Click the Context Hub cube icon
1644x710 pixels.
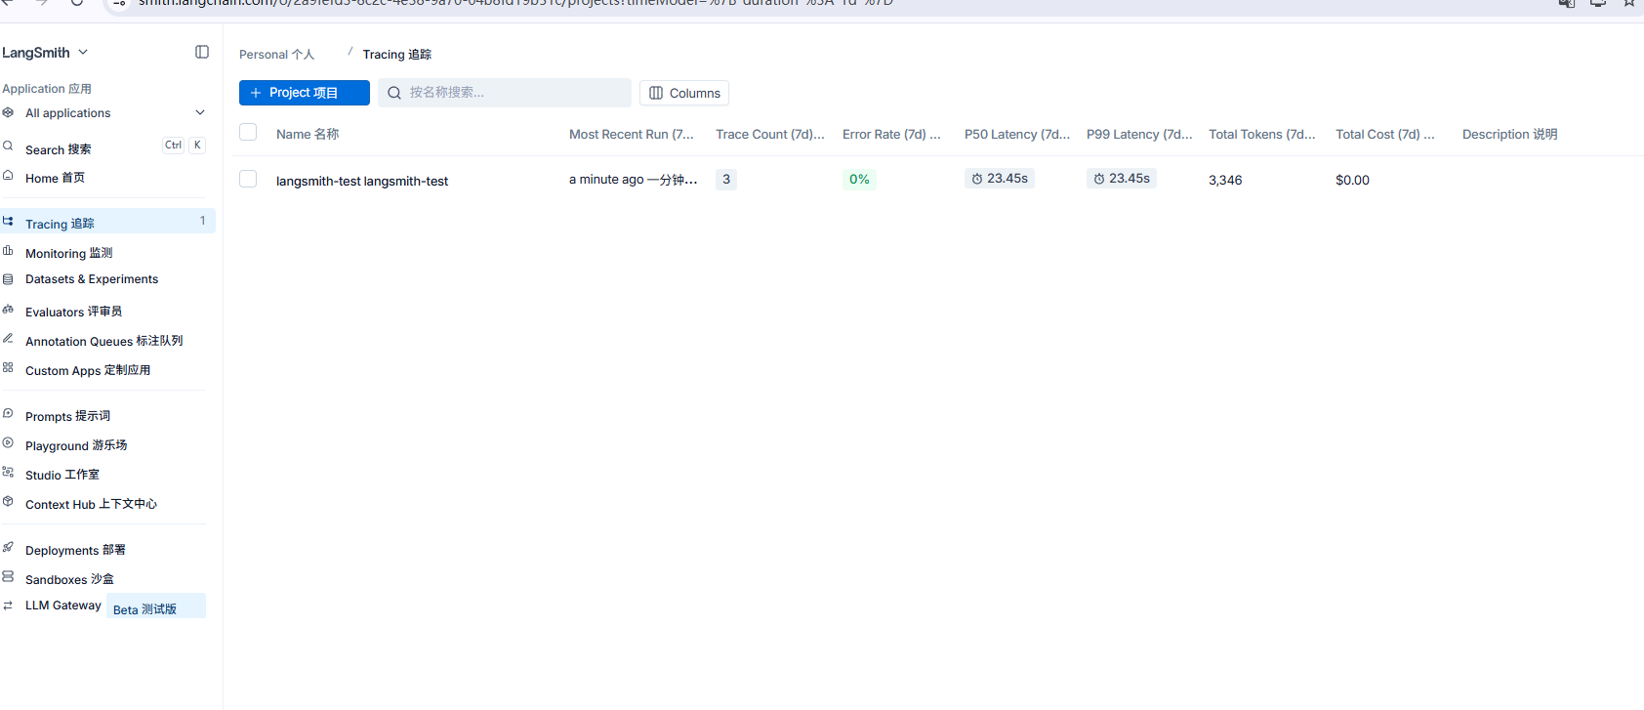pyautogui.click(x=8, y=501)
